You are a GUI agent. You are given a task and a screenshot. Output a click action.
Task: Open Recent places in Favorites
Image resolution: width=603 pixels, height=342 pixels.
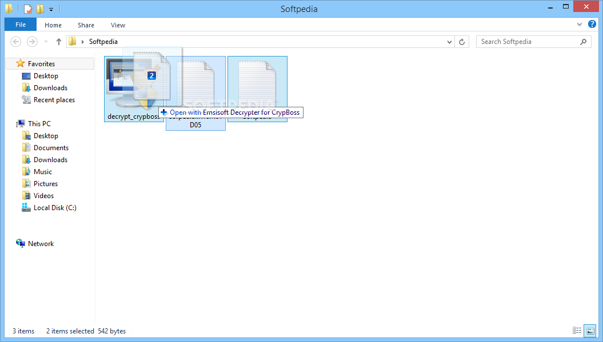click(x=54, y=99)
